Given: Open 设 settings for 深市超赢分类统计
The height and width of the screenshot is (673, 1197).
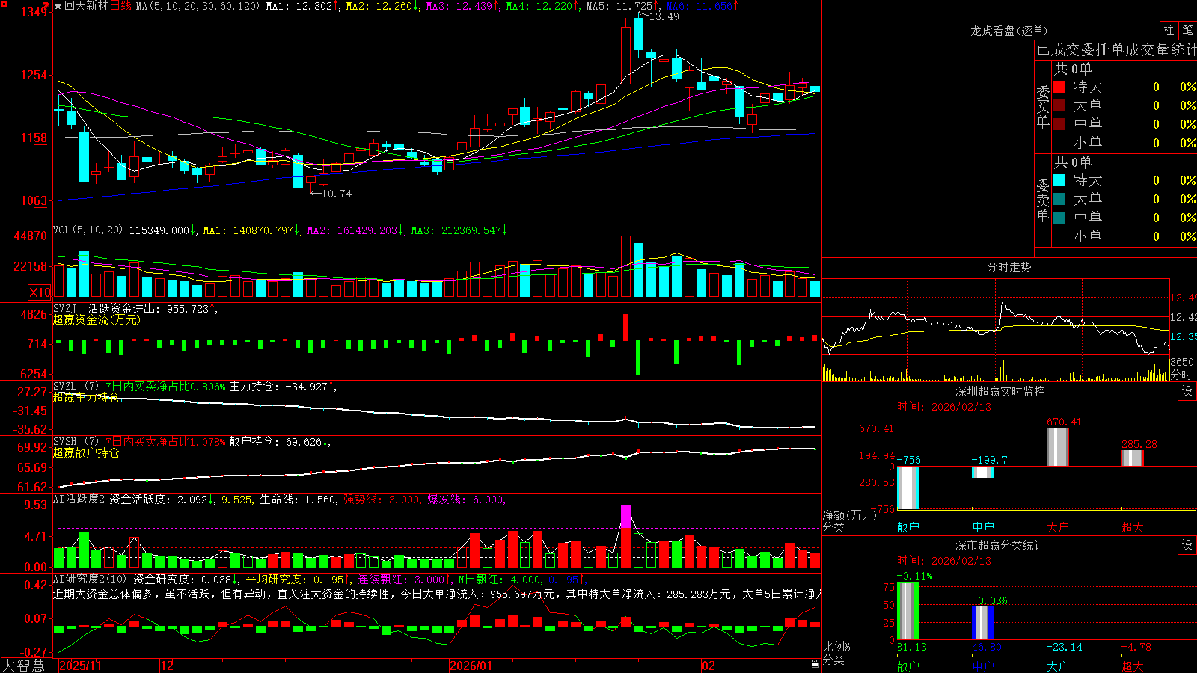Looking at the screenshot, I should pos(1187,545).
